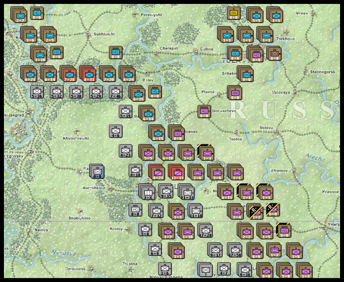This screenshot has width=344, height=282.
Task: Click the Uzlovaya town label
Action: click(281, 92)
